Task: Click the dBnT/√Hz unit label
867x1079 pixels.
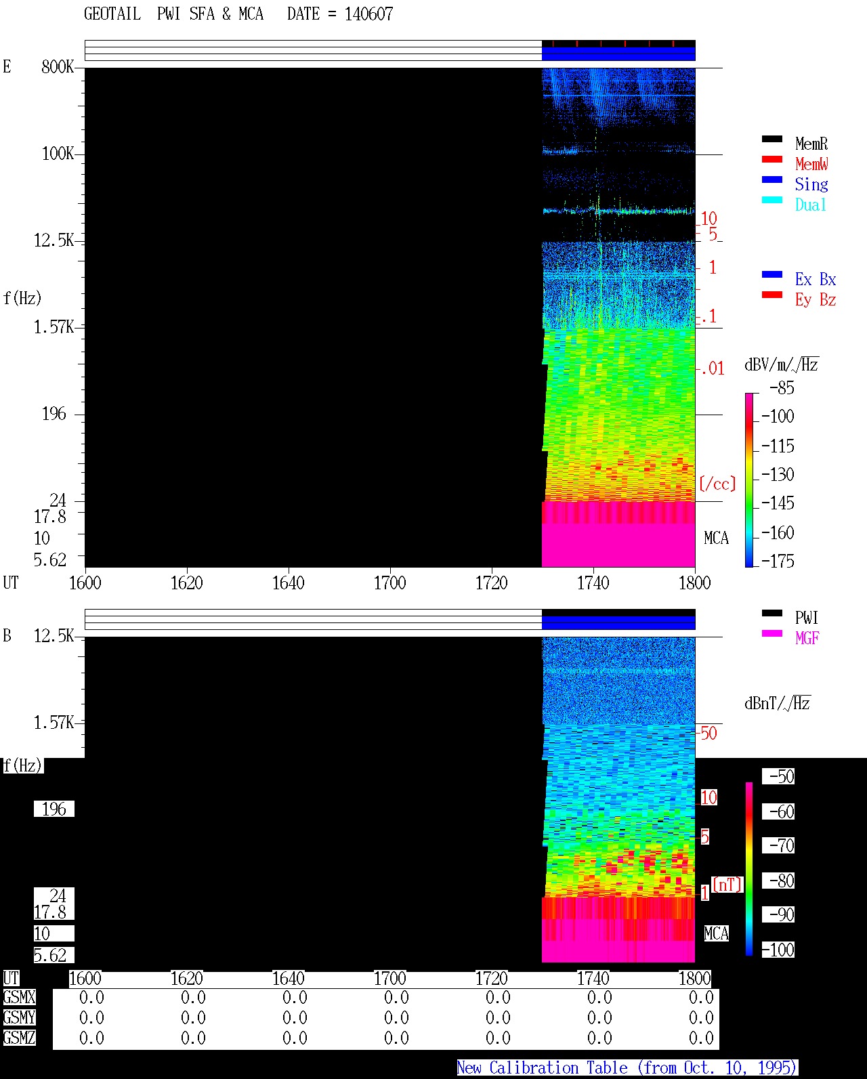Action: (778, 703)
